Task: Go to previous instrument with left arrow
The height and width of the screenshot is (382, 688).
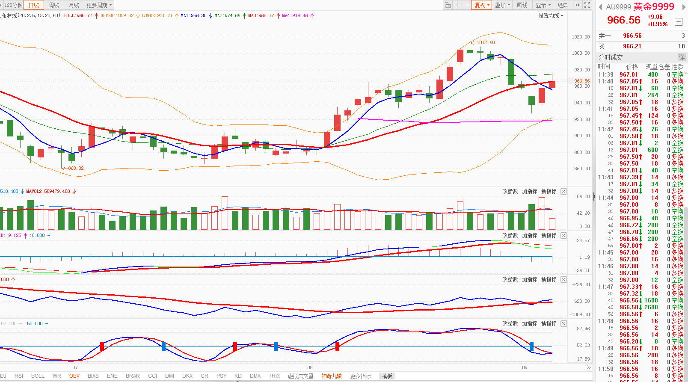Action: point(600,7)
